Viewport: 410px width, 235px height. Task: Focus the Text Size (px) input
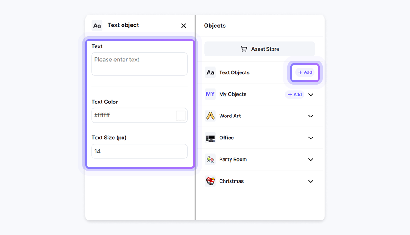coord(139,151)
